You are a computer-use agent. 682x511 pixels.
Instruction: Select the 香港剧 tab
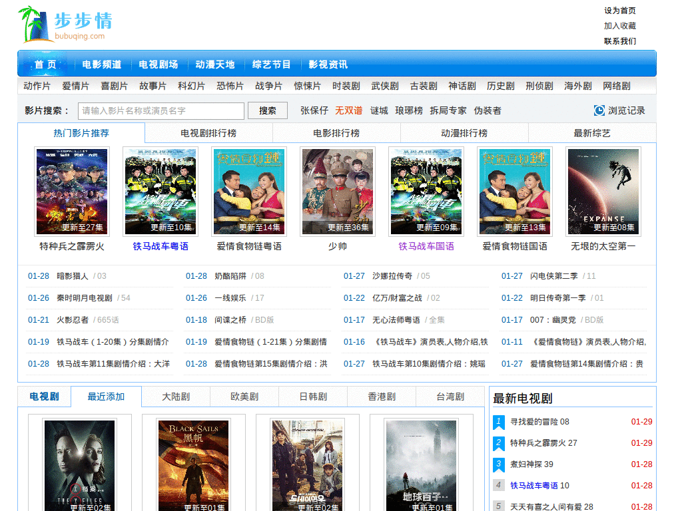pyautogui.click(x=382, y=397)
